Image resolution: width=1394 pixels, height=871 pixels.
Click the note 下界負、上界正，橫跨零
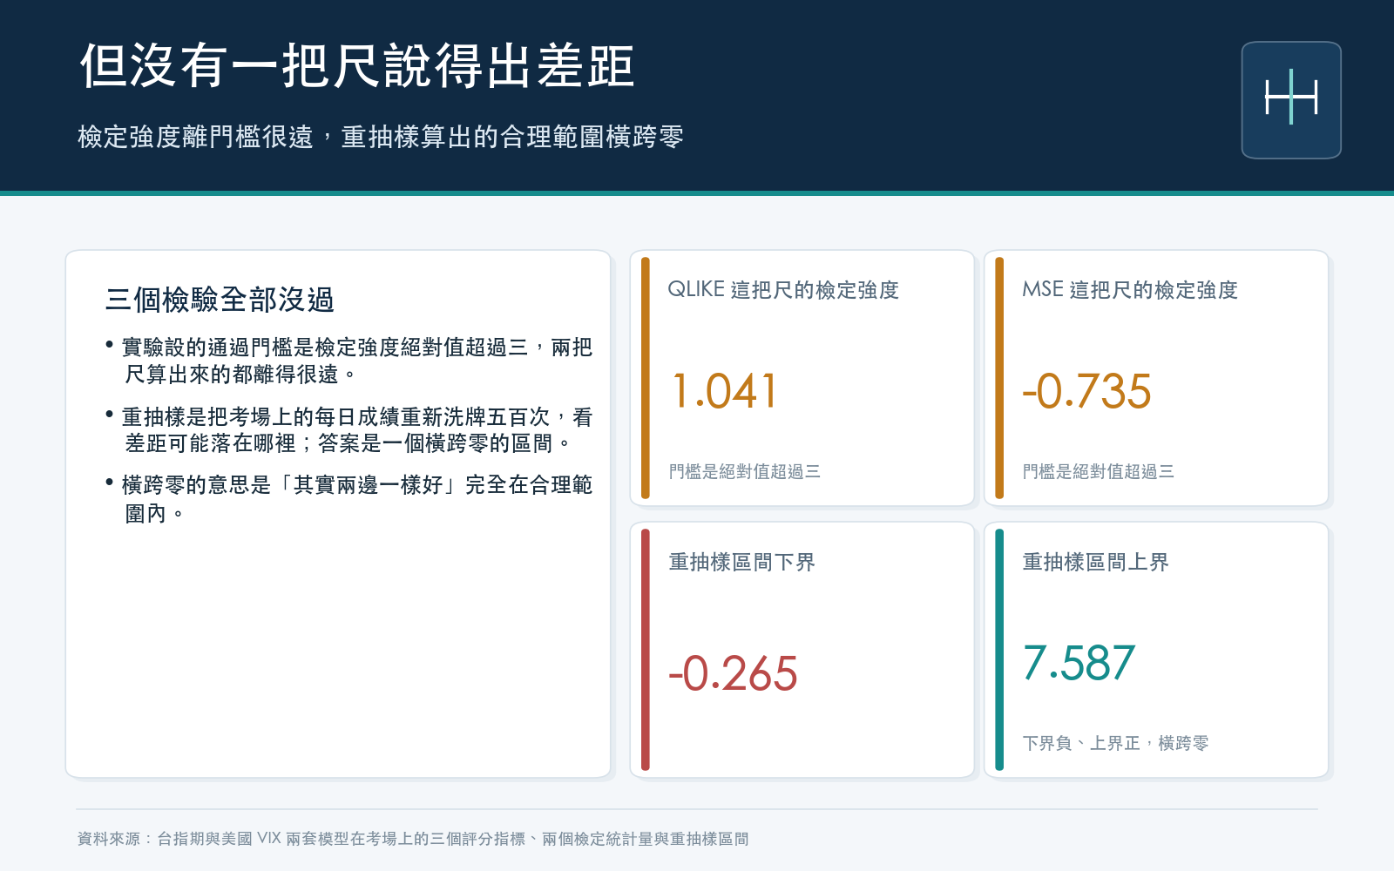pos(1115,743)
